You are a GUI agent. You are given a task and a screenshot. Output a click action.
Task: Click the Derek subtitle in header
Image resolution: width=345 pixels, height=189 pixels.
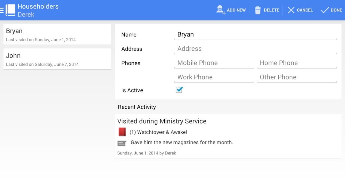[x=26, y=14]
